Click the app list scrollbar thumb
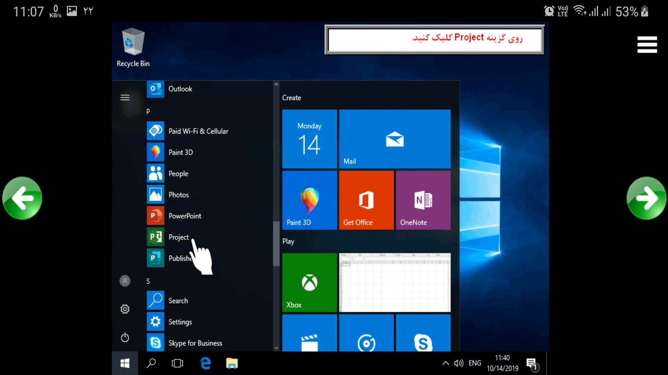Image resolution: width=668 pixels, height=375 pixels. click(276, 244)
